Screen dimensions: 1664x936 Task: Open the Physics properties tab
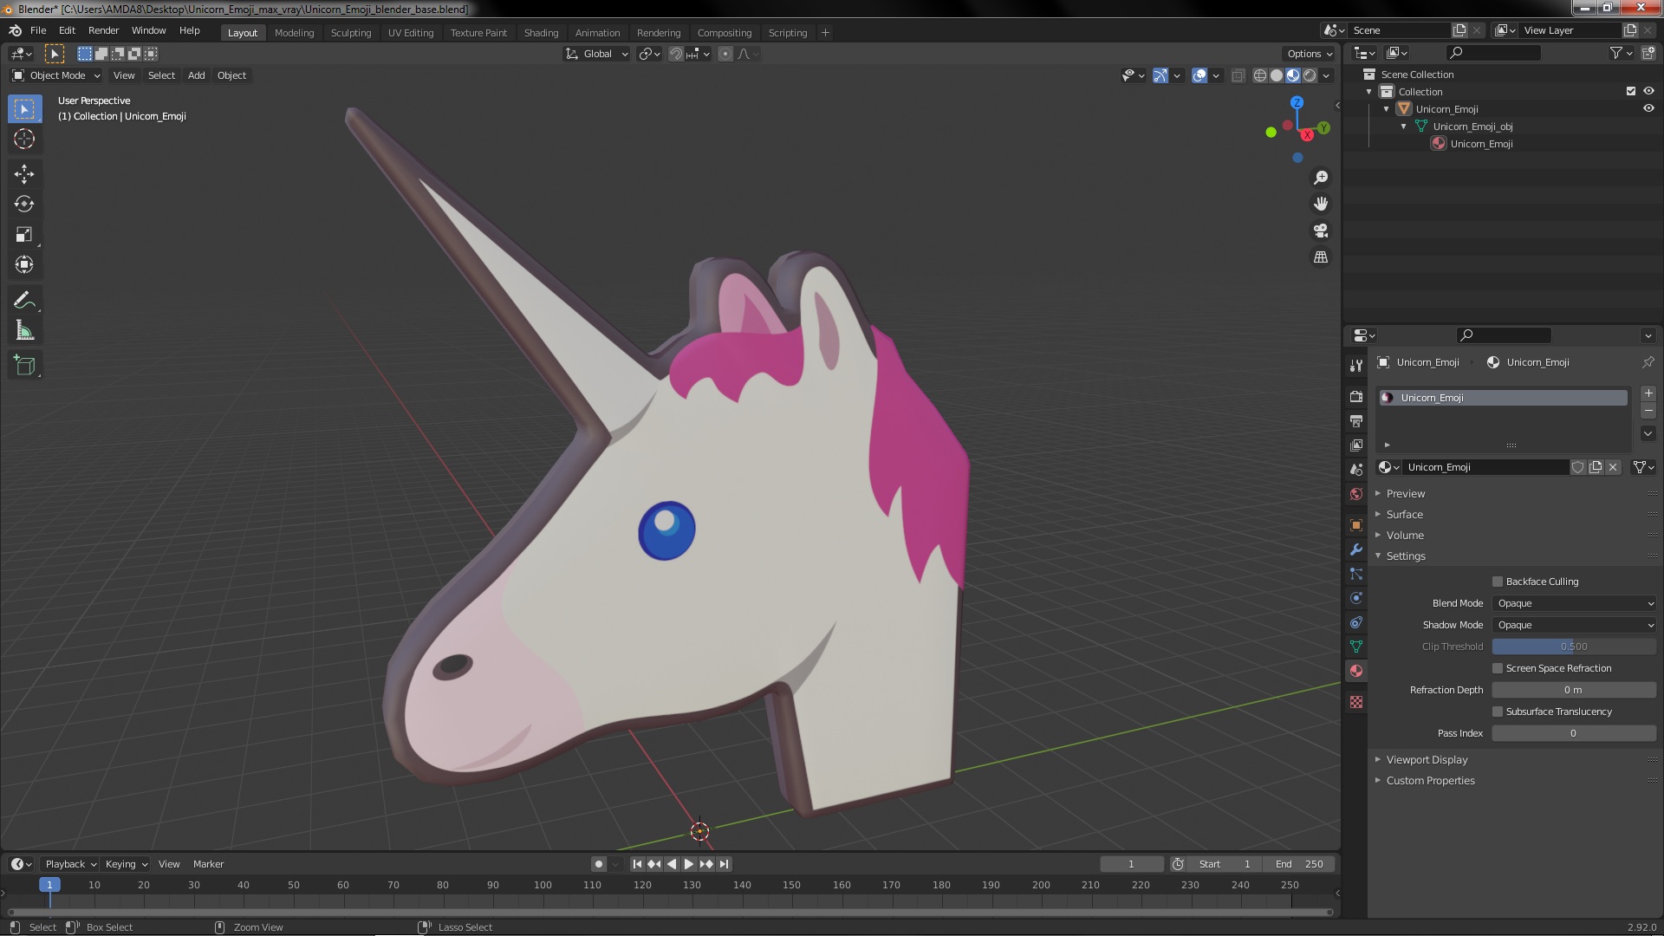[x=1356, y=598]
